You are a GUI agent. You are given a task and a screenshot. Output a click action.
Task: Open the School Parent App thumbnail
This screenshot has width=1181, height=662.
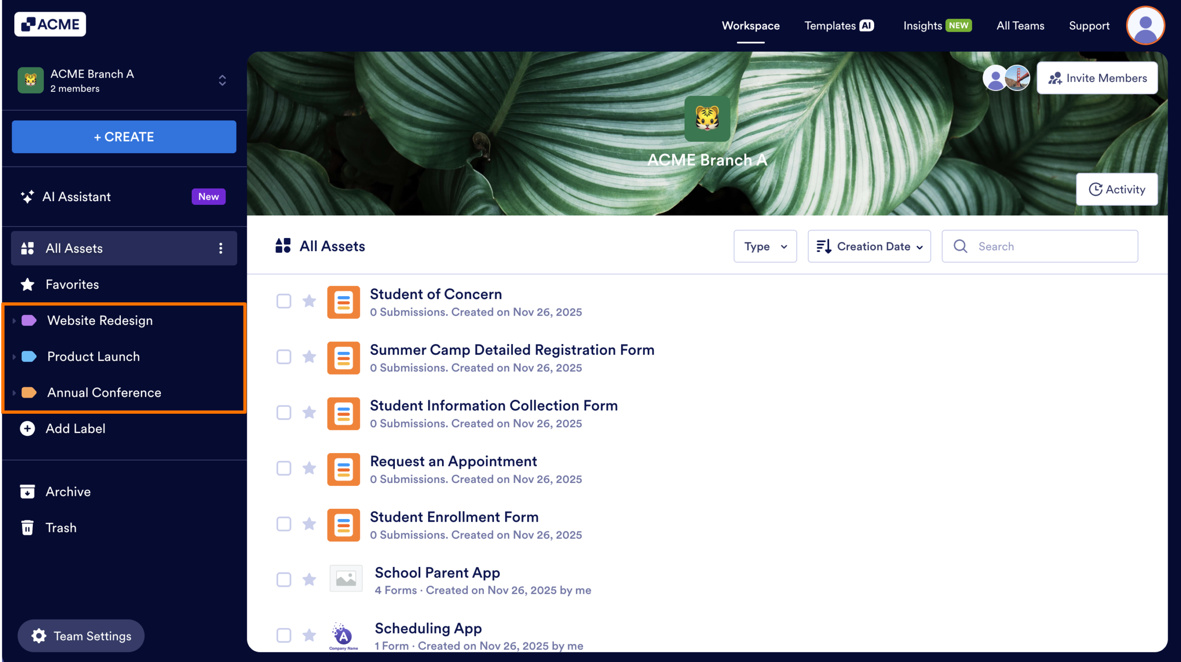click(345, 579)
